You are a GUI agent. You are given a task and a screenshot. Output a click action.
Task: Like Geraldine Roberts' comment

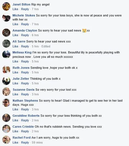pyautogui.click(x=15, y=120)
